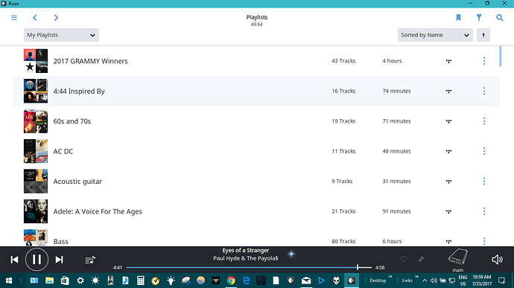
Task: Click the playlist list vertical scrollbar
Action: [x=501, y=57]
